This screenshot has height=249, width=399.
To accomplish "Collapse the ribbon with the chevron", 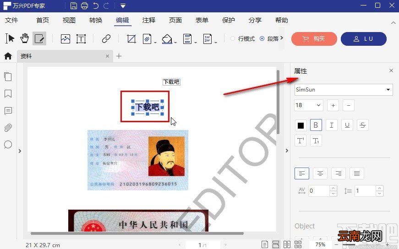I will (x=393, y=22).
